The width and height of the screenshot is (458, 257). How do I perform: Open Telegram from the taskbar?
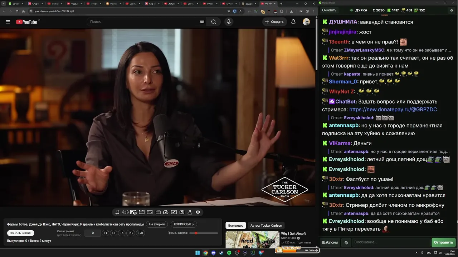[x=261, y=253]
